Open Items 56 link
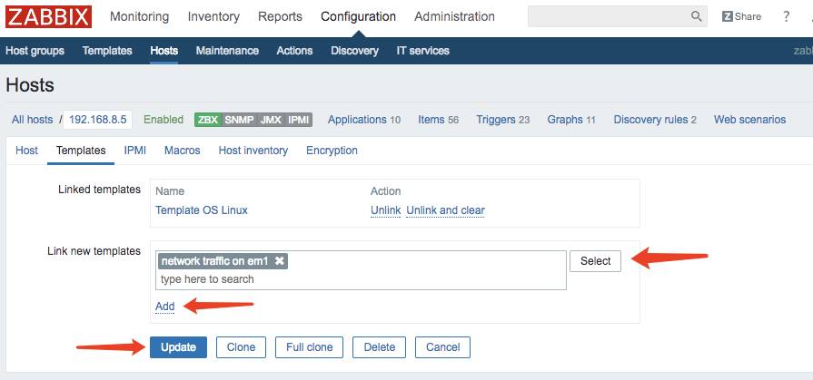 tap(438, 120)
